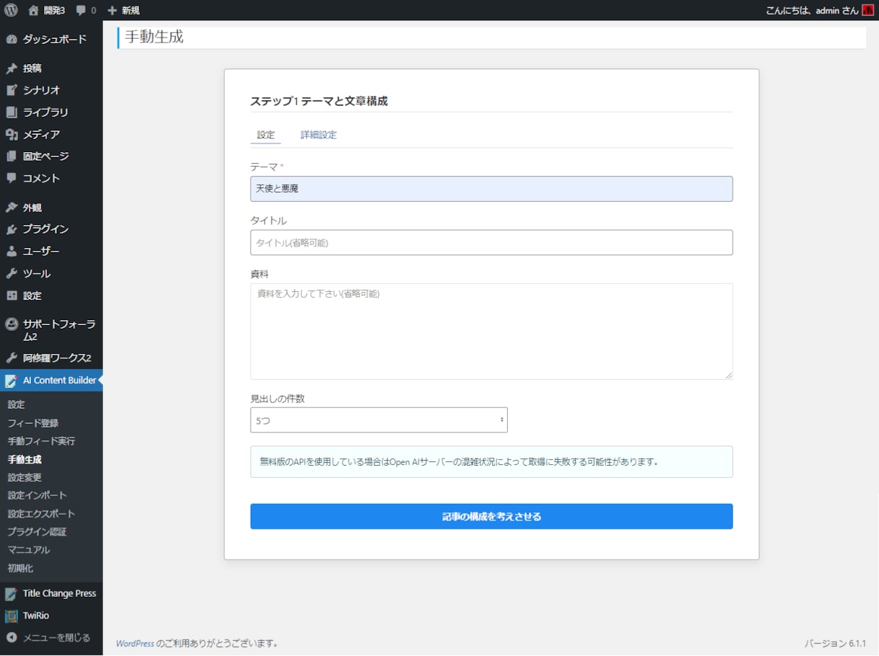879x656 pixels.
Task: Open マニュアル submenu item
Action: (x=29, y=549)
